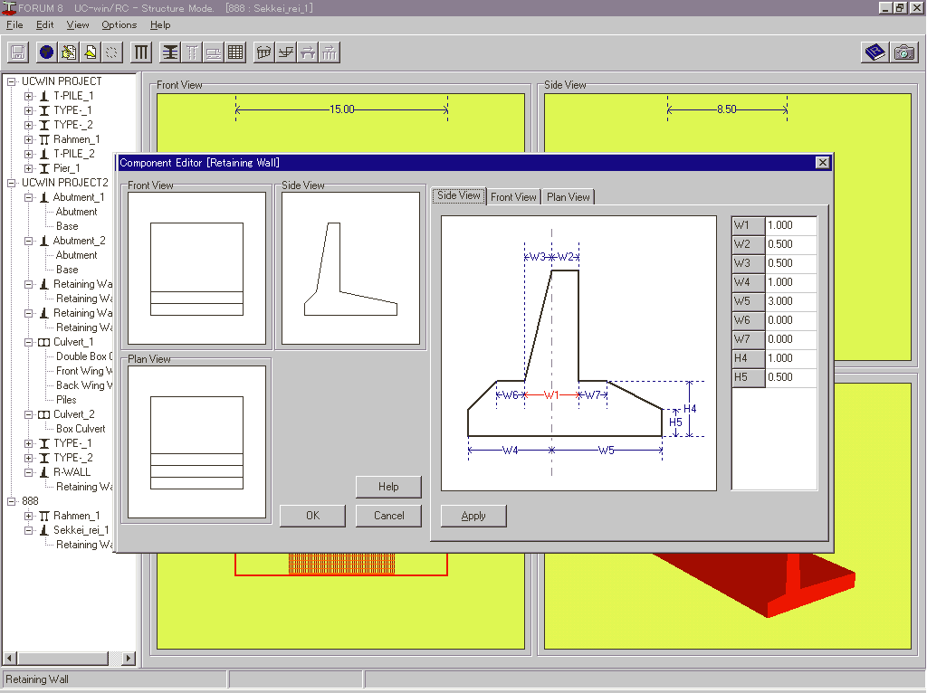The image size is (927, 693).
Task: Click the tree panel scroll right arrow
Action: (x=128, y=659)
